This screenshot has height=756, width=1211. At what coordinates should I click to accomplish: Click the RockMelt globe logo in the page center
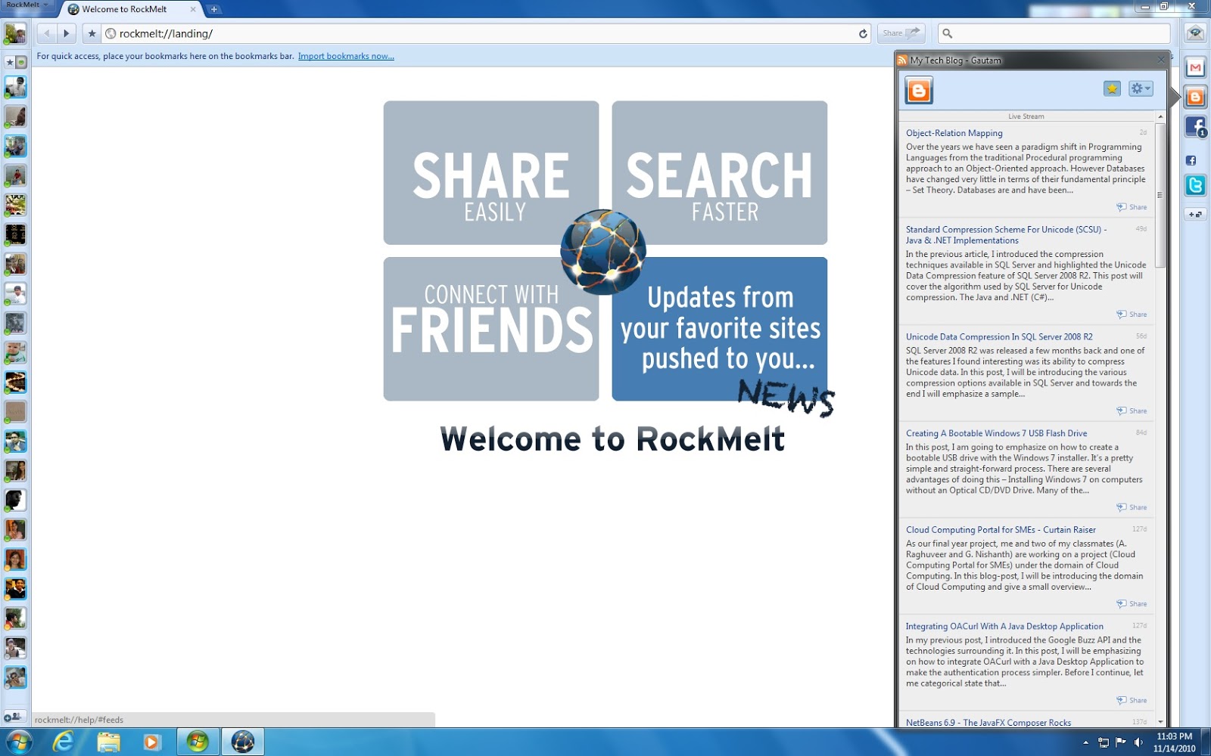click(x=603, y=252)
